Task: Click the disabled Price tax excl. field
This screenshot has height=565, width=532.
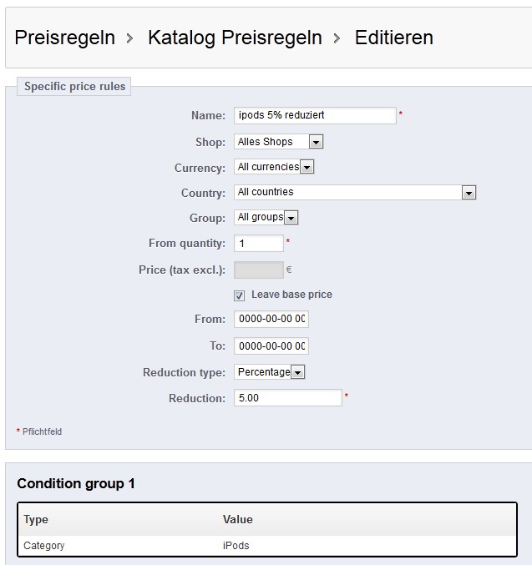Action: pyautogui.click(x=259, y=270)
